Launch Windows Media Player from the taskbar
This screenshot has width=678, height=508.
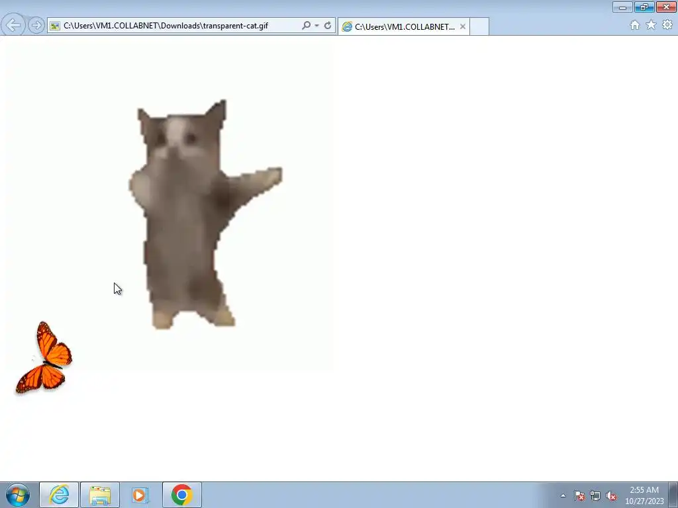[140, 495]
